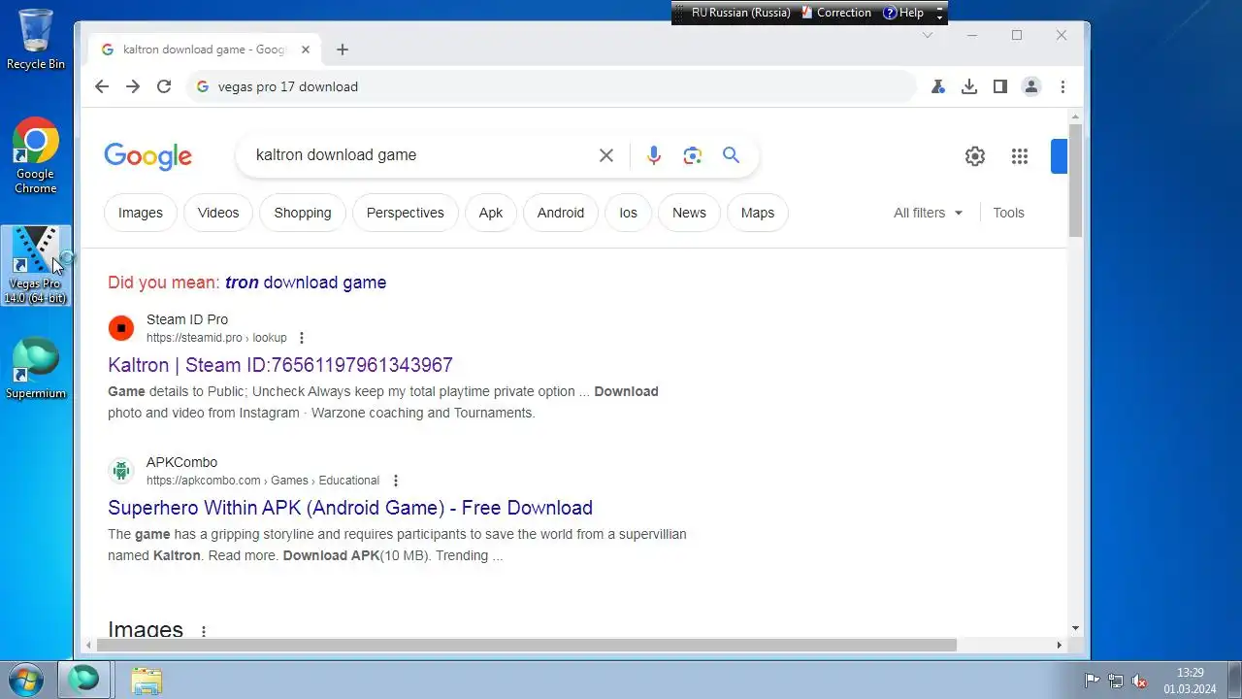The image size is (1242, 699).
Task: Open the Tools button
Action: point(1008,213)
